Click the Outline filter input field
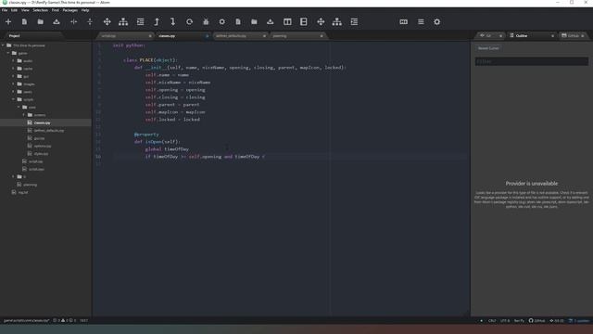 (531, 61)
